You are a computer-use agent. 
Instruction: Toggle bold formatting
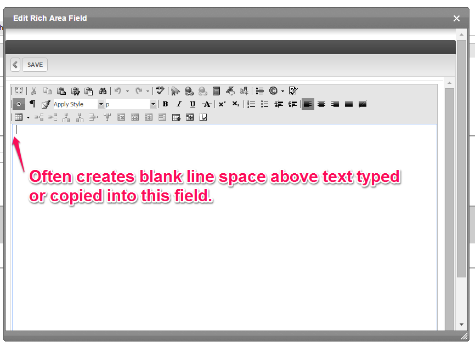(165, 104)
